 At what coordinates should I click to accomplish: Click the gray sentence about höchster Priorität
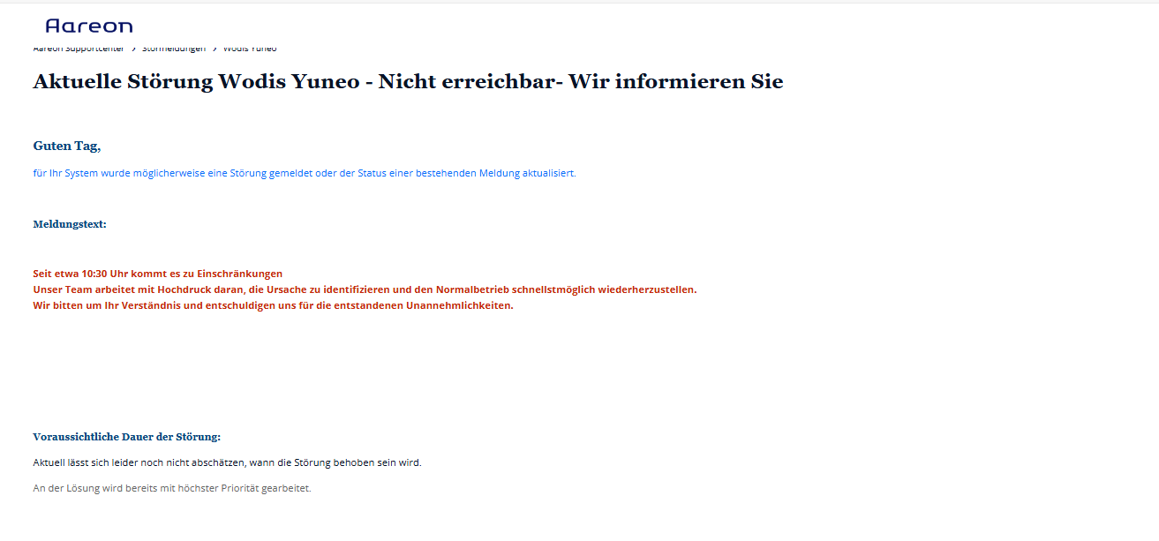coord(172,488)
